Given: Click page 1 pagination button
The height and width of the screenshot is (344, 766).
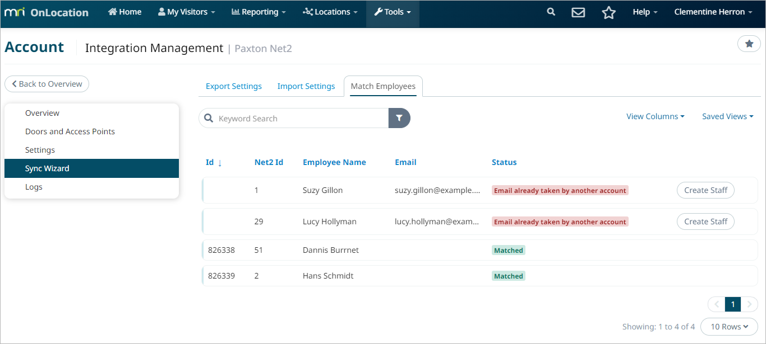Looking at the screenshot, I should click(x=732, y=304).
